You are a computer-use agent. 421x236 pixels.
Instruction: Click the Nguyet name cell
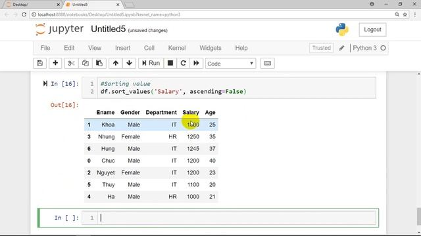(106, 172)
